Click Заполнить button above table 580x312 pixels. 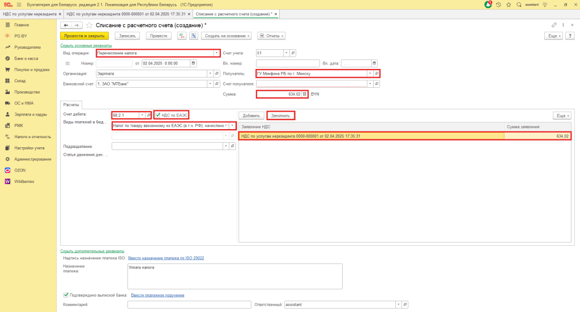[280, 116]
